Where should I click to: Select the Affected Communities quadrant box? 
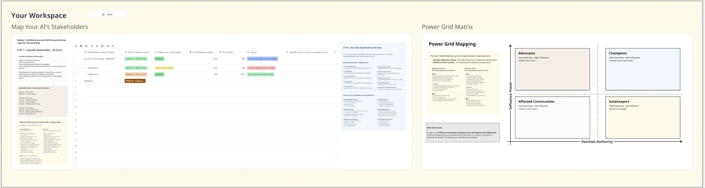click(552, 117)
